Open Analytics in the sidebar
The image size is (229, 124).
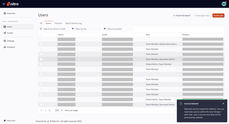pyautogui.click(x=11, y=47)
